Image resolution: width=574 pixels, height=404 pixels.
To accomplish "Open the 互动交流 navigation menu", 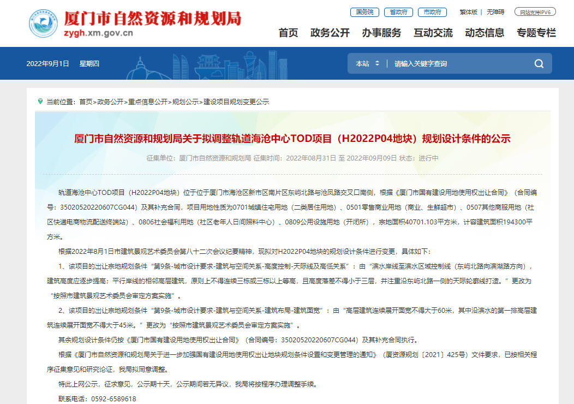I will [433, 33].
